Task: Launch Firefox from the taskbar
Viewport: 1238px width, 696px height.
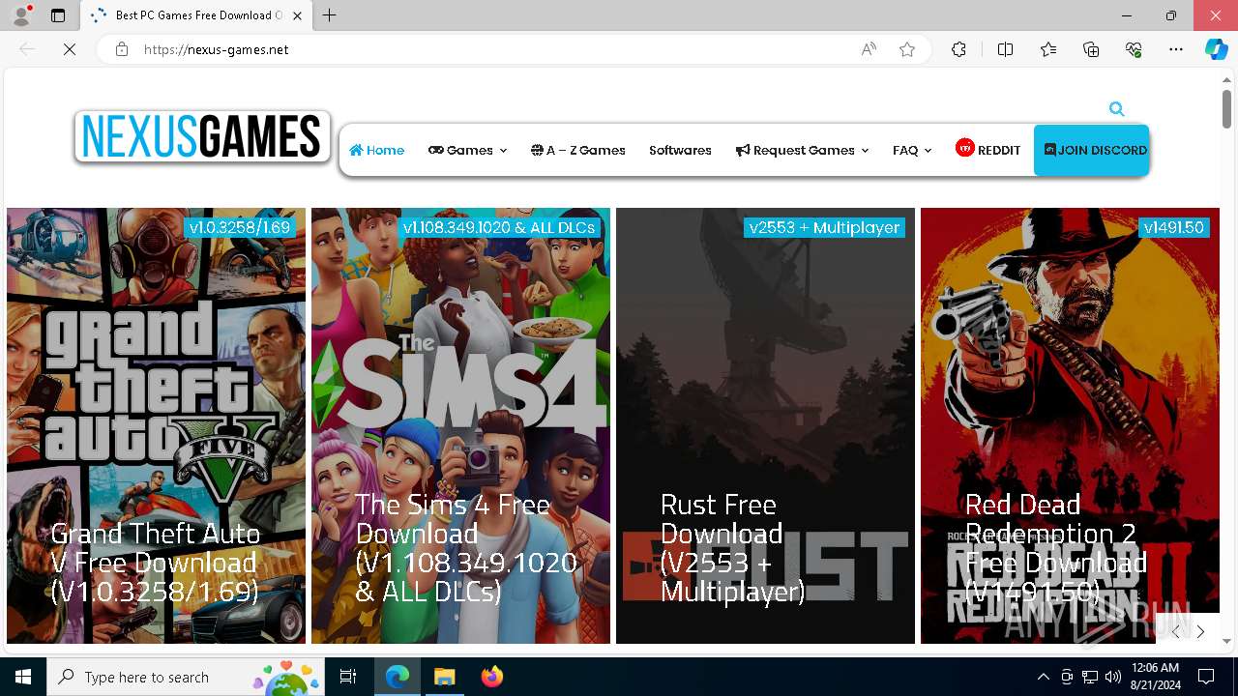Action: click(x=491, y=677)
